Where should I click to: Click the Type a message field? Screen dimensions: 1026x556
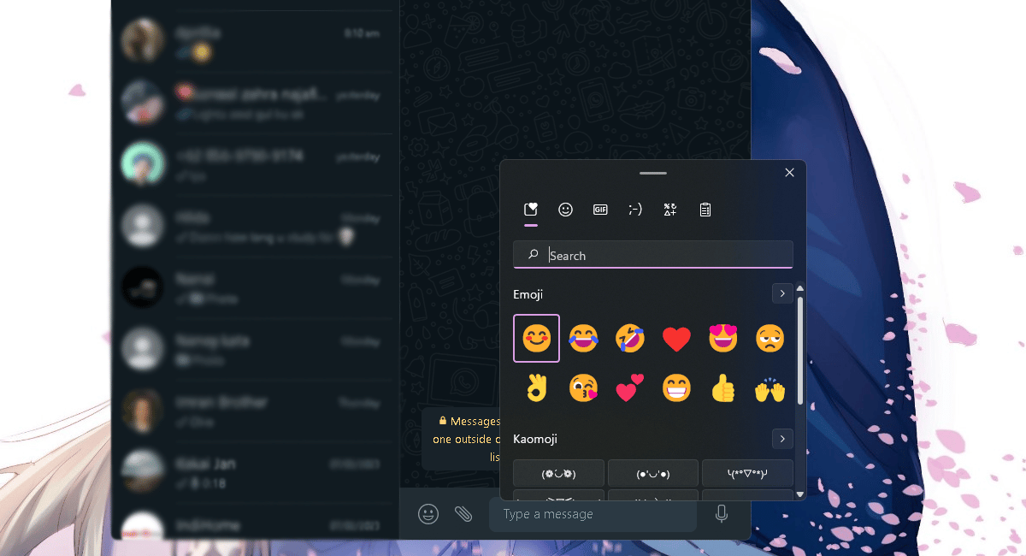(593, 514)
